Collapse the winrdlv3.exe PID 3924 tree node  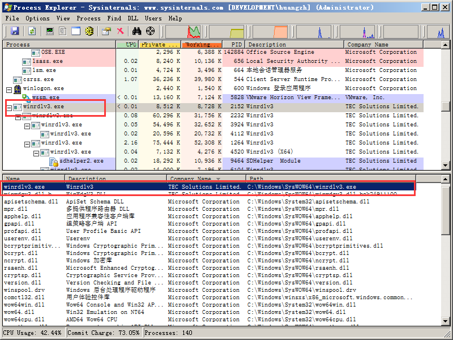click(x=27, y=126)
